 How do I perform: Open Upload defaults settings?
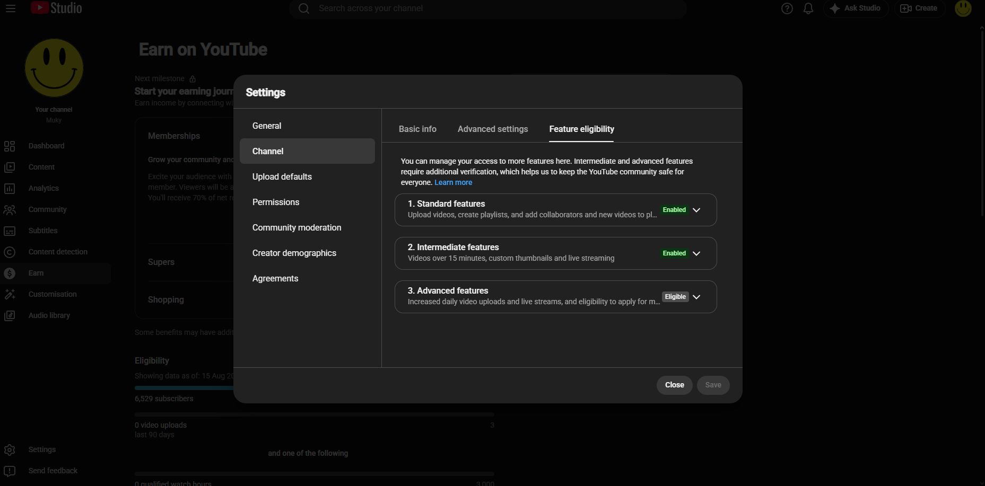click(307, 176)
